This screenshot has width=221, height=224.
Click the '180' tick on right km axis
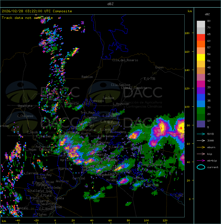[187, 33]
